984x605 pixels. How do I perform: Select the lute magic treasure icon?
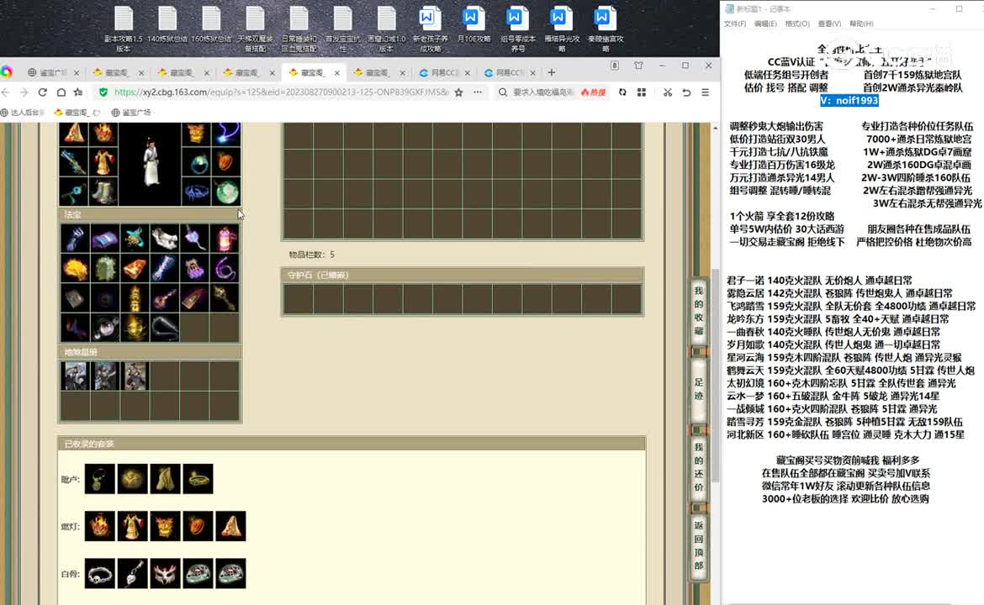(x=165, y=298)
